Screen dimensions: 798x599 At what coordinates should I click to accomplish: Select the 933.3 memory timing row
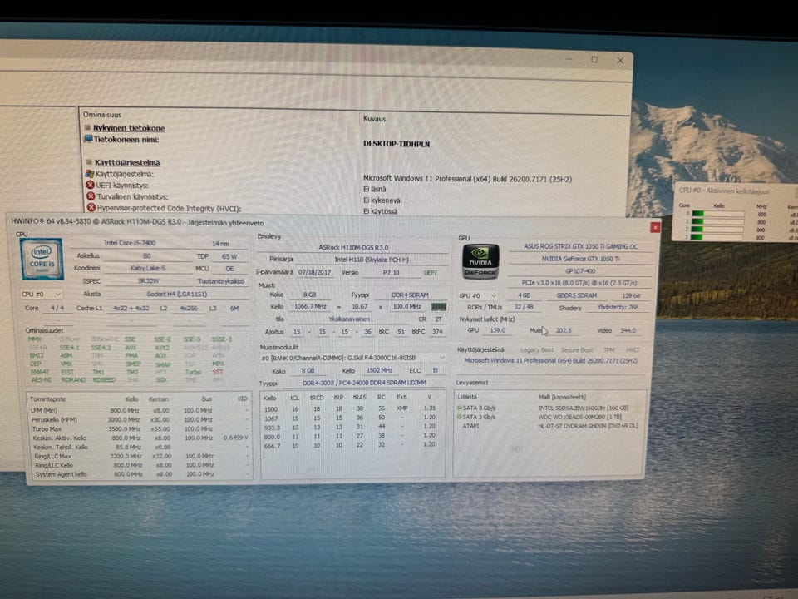pos(351,427)
